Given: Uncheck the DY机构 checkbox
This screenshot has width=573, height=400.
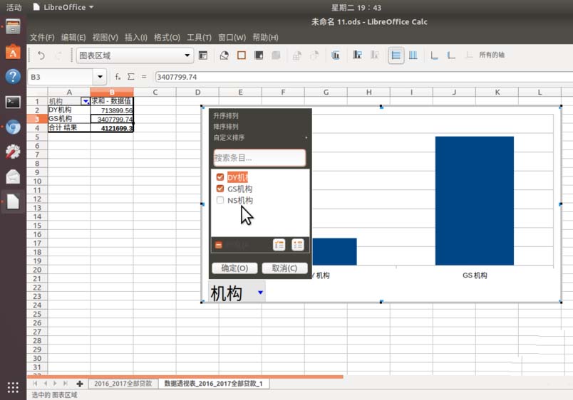Looking at the screenshot, I should 220,177.
